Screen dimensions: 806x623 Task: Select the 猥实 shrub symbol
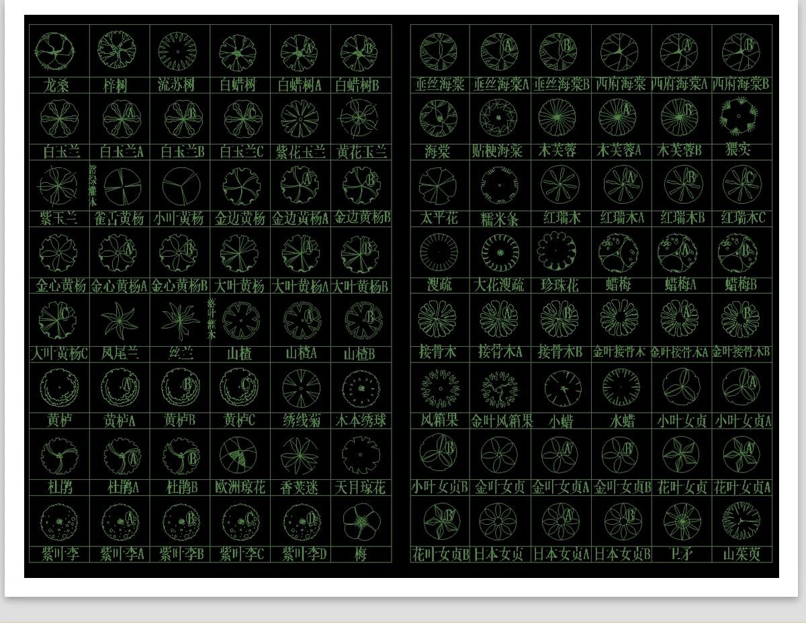[742, 117]
